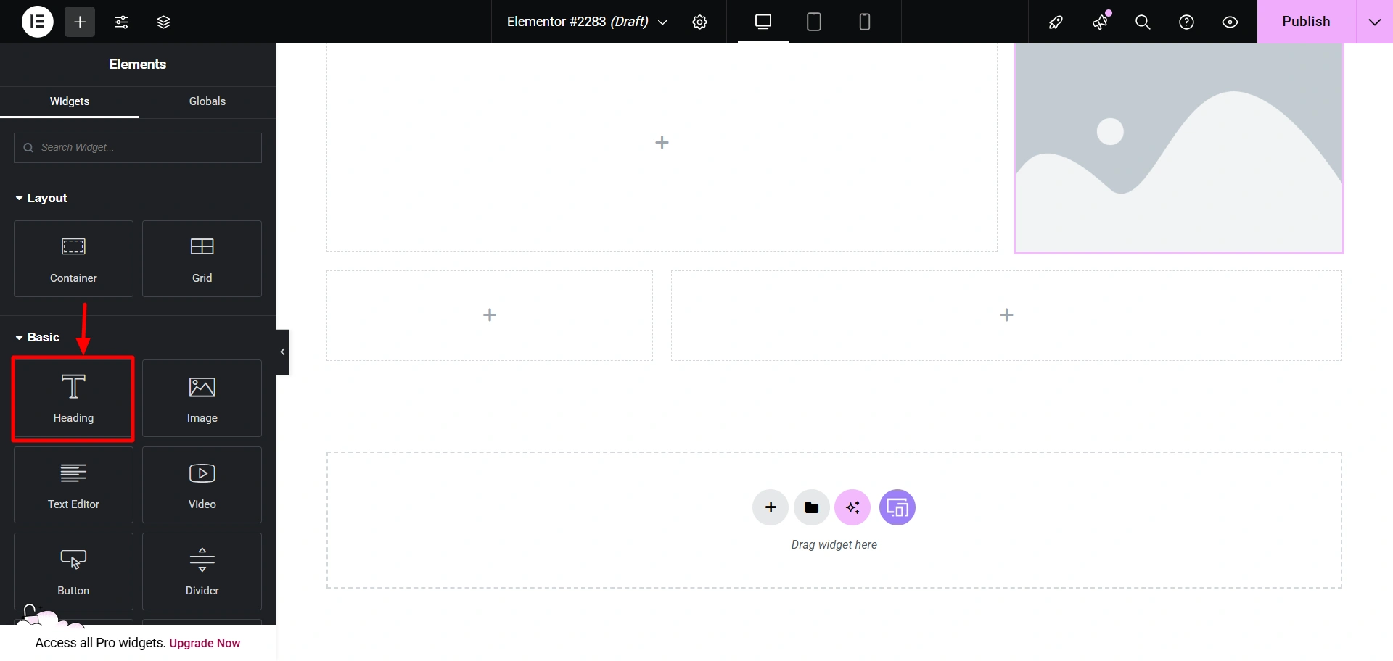The width and height of the screenshot is (1393, 661).
Task: Click the purple starter templates button
Action: point(897,507)
